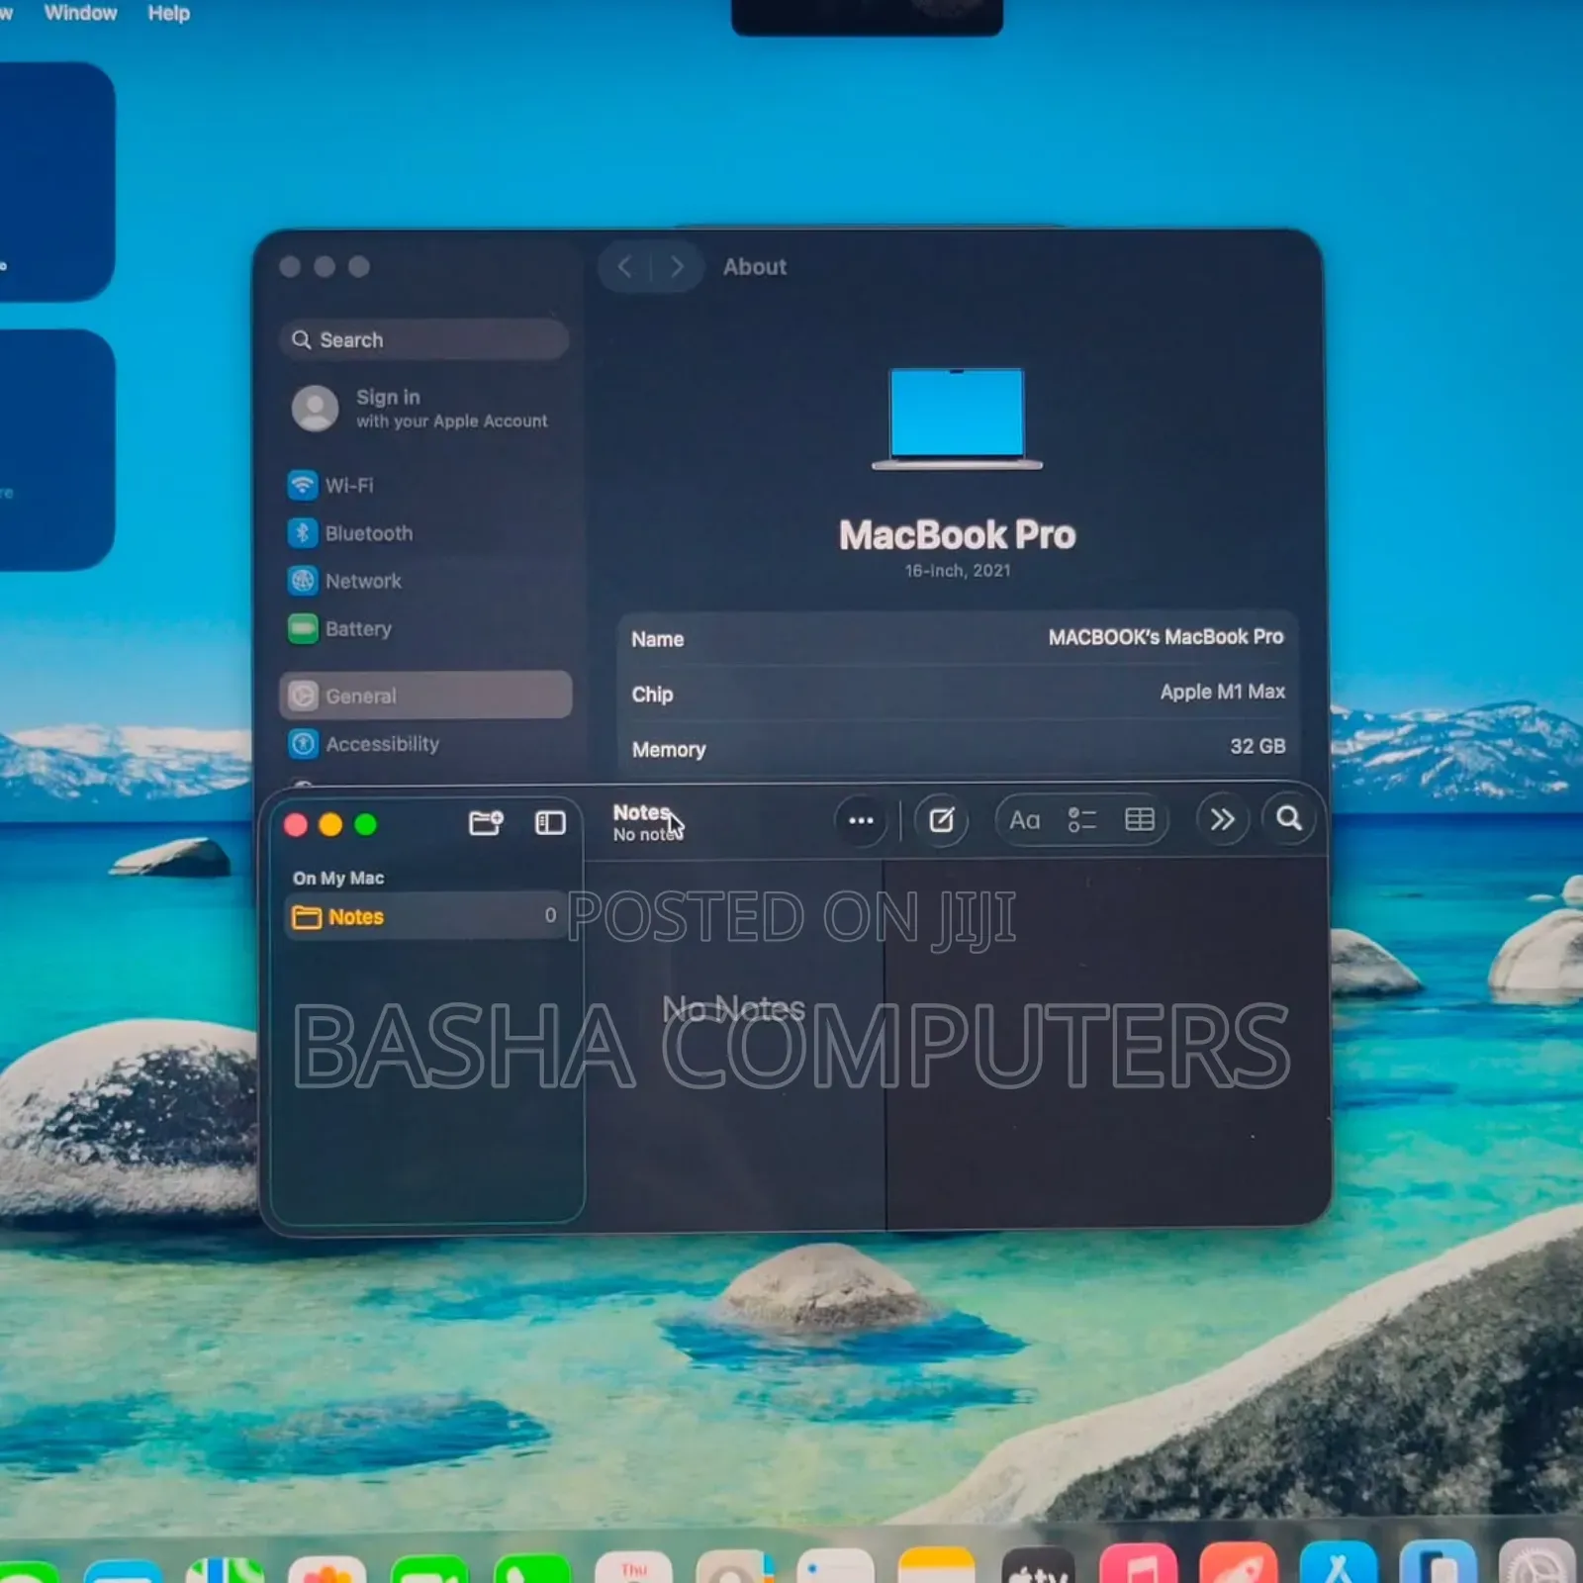The height and width of the screenshot is (1583, 1583).
Task: Create a new folder in Notes
Action: tap(486, 822)
